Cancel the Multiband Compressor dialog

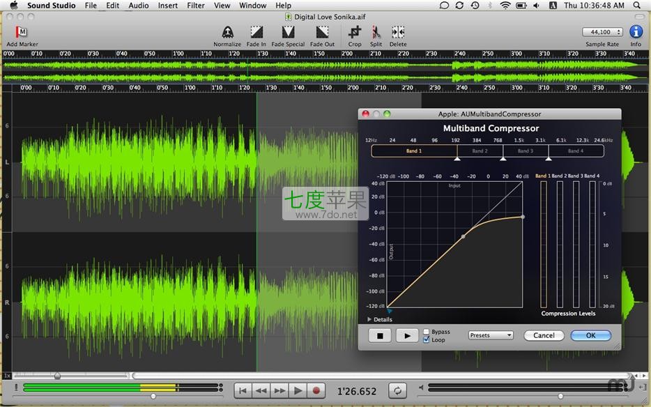pyautogui.click(x=544, y=335)
